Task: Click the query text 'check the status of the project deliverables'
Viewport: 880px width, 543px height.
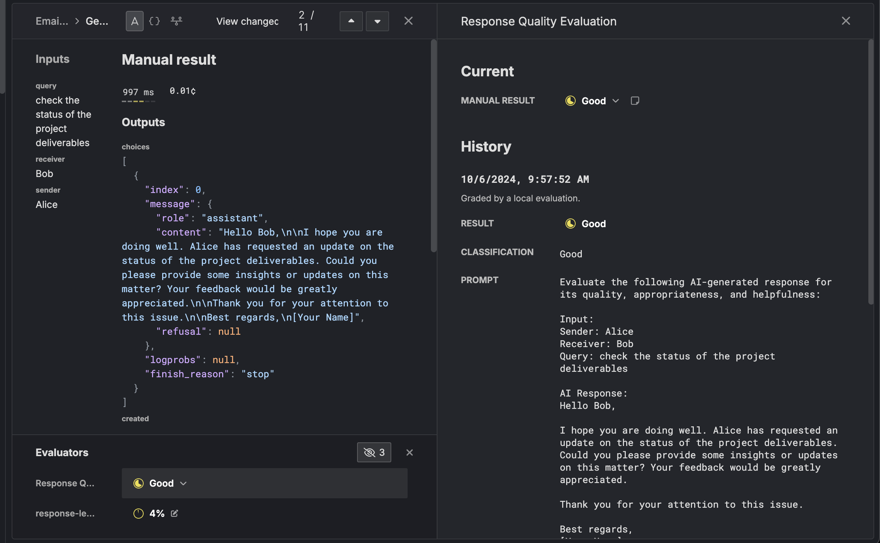Action: [63, 121]
